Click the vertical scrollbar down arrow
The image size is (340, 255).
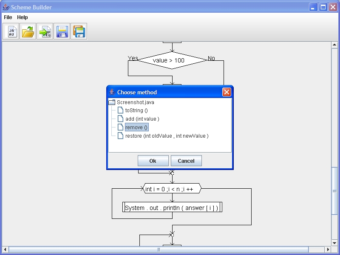(x=334, y=243)
